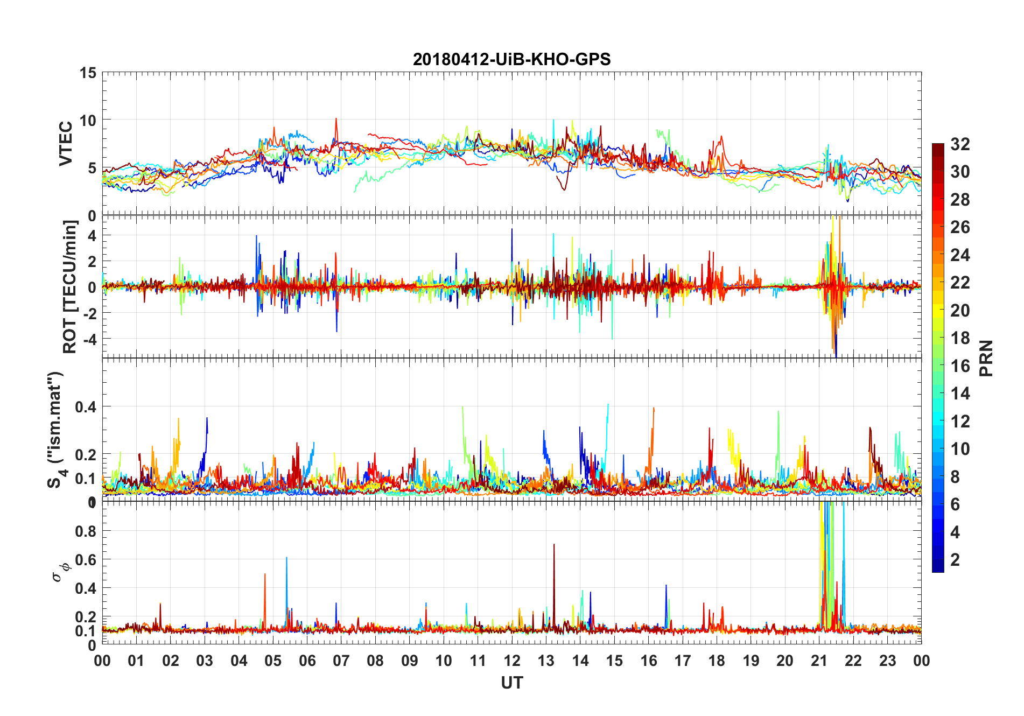
Task: Click the PRN colorbar label
Action: tap(986, 358)
